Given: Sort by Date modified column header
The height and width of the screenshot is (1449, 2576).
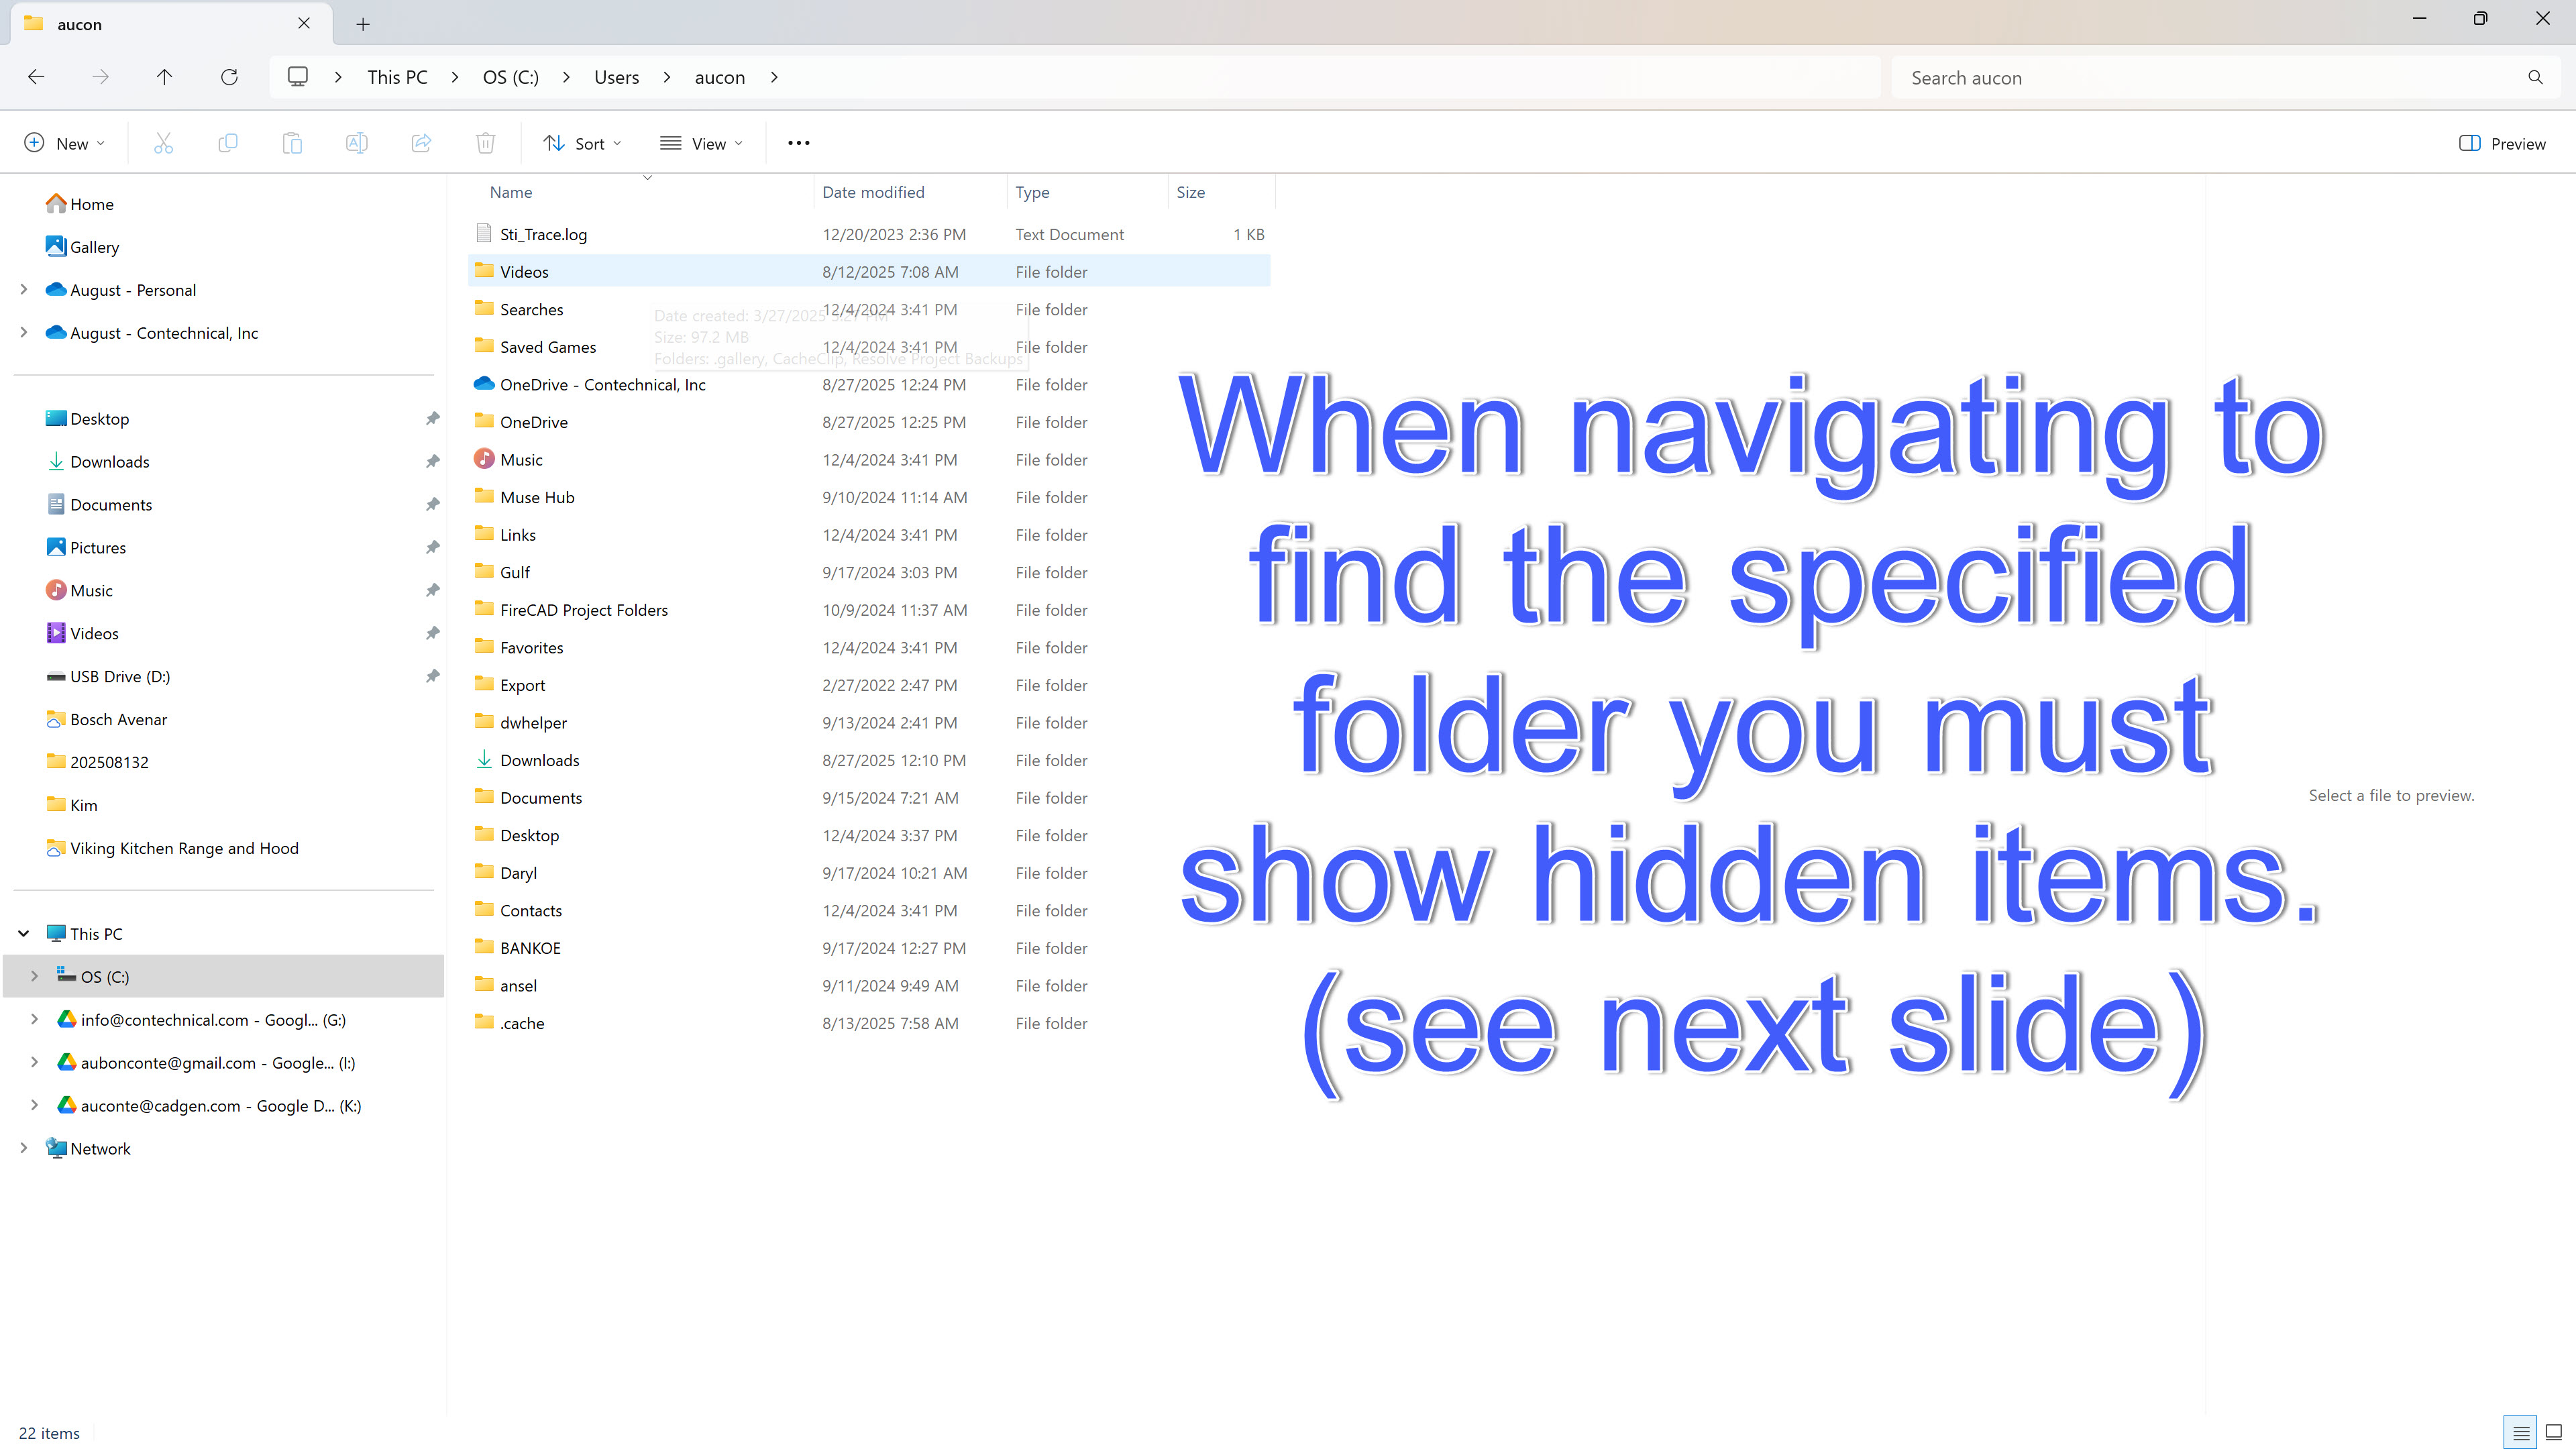Looking at the screenshot, I should pyautogui.click(x=910, y=192).
